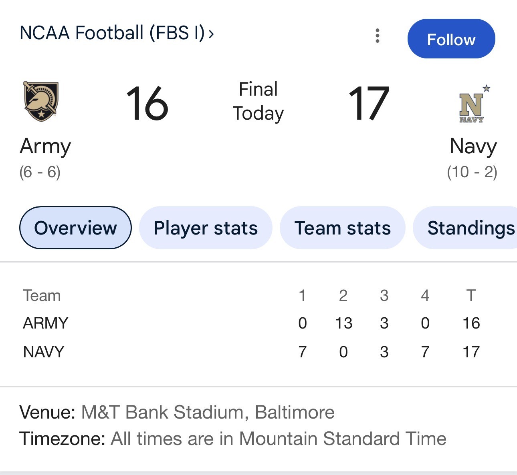Click Navy's 10 - 2 record
Screen dimensions: 517x475
(472, 172)
